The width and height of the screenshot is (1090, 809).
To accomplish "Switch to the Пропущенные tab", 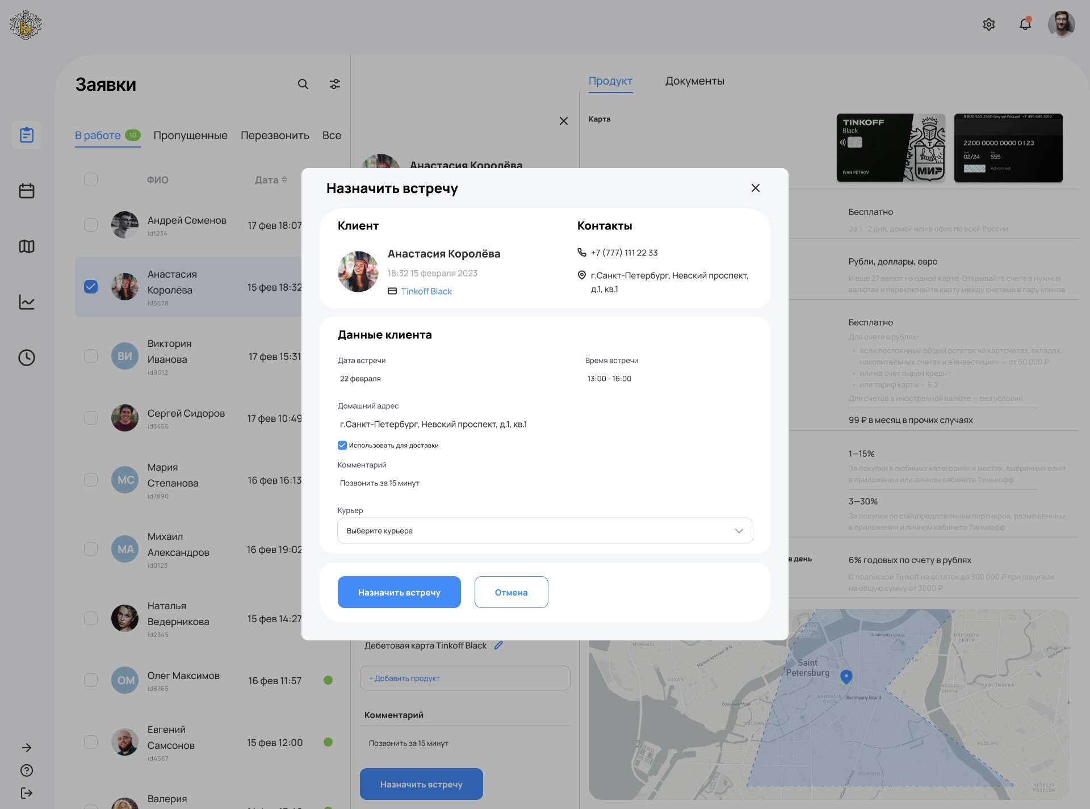I will tap(190, 136).
